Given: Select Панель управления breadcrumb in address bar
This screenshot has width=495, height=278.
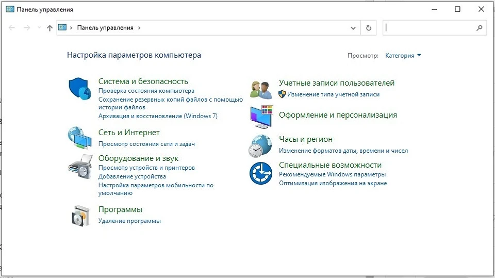Looking at the screenshot, I should pyautogui.click(x=105, y=28).
